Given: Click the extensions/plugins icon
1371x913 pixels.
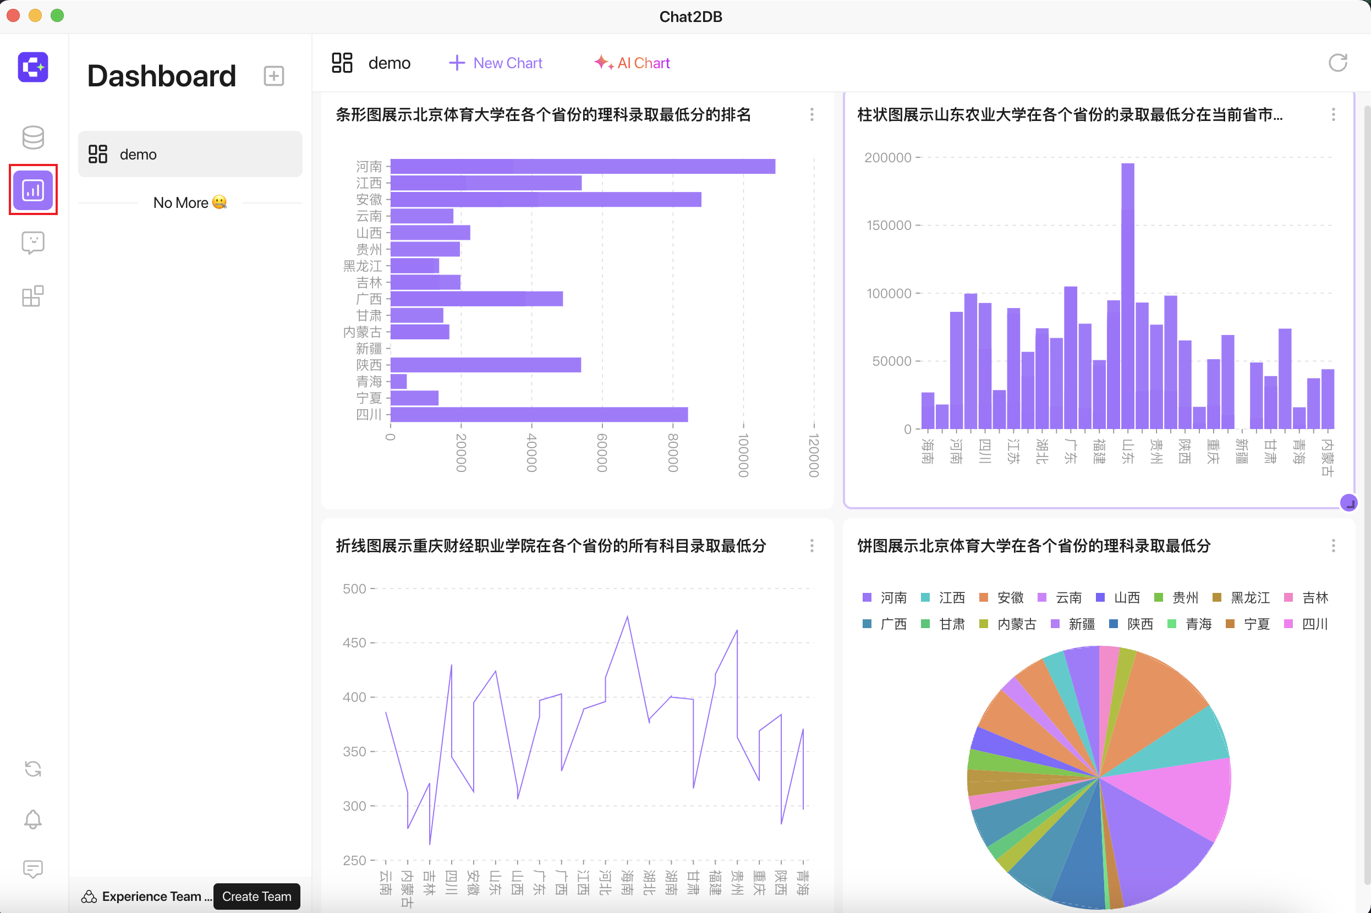Looking at the screenshot, I should (31, 295).
